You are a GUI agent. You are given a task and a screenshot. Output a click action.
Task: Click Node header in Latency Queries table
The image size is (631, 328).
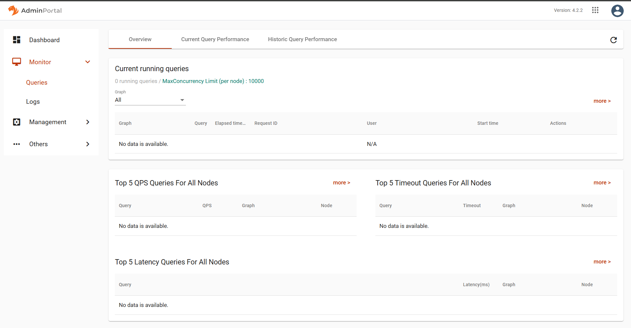pyautogui.click(x=587, y=285)
